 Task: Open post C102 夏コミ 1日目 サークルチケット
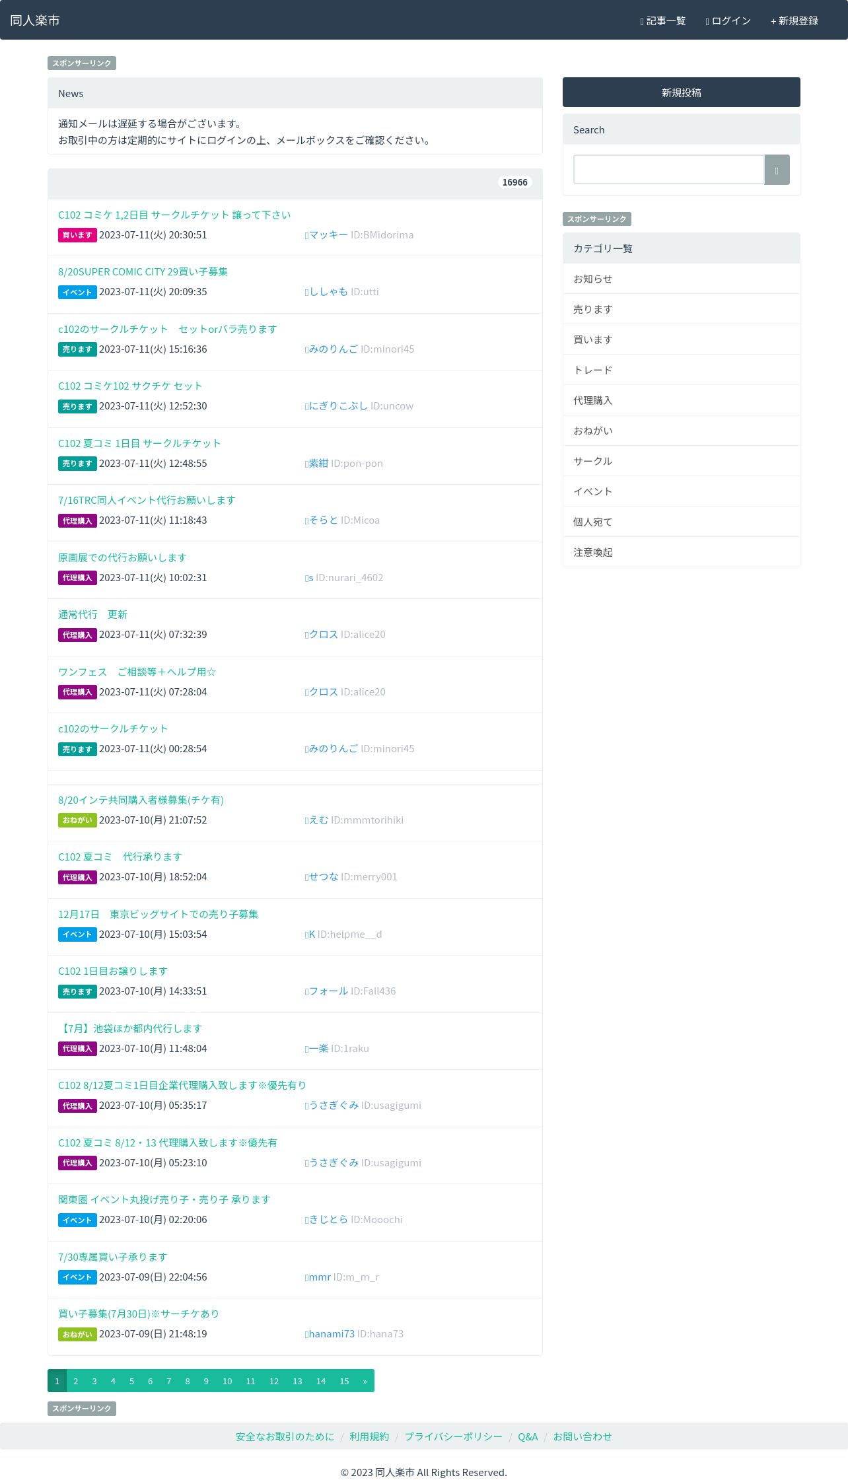139,443
